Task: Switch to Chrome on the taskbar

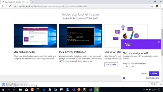Action: tap(97, 90)
